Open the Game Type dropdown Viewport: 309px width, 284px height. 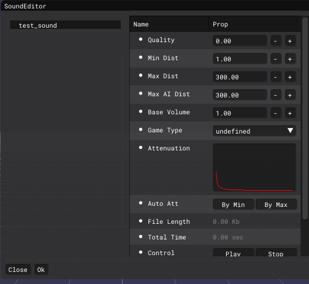[x=254, y=131]
